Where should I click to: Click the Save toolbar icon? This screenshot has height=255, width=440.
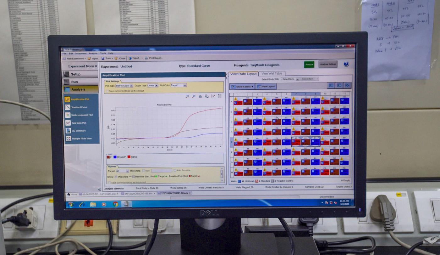[x=103, y=59]
